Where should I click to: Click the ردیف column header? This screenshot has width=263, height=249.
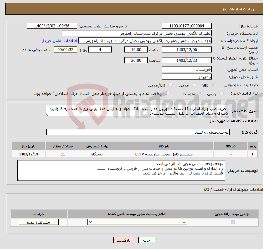252,146
